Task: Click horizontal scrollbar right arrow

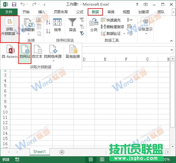Action: pos(168,152)
